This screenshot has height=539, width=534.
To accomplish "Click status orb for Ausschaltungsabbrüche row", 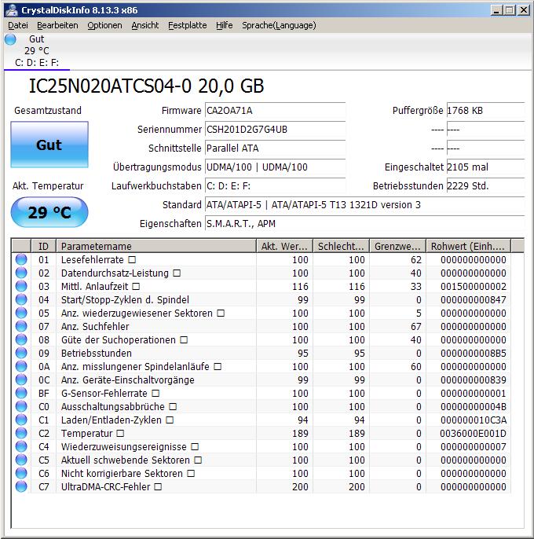I will (21, 407).
